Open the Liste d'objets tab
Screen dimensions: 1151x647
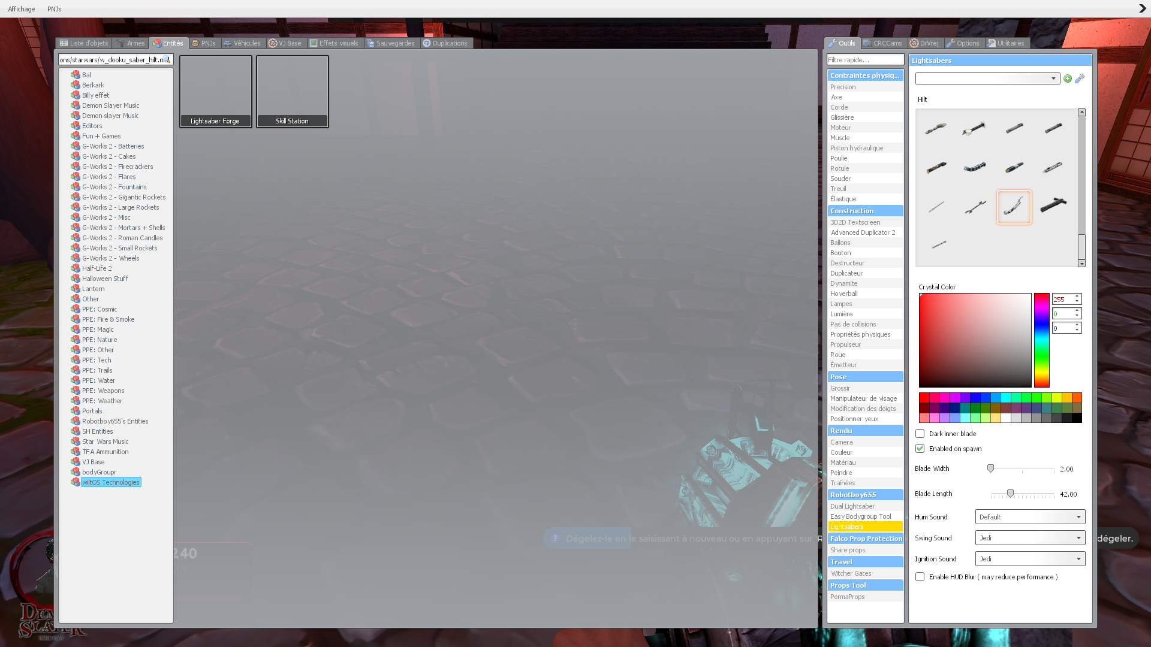click(84, 43)
